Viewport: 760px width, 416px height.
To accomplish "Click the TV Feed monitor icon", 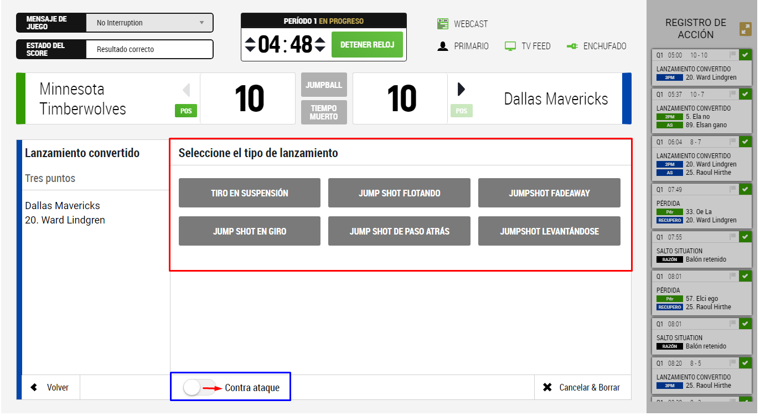I will [510, 46].
